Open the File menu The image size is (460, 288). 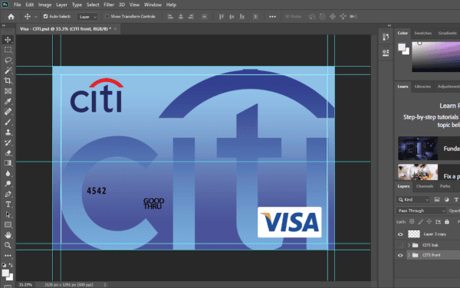coord(18,5)
